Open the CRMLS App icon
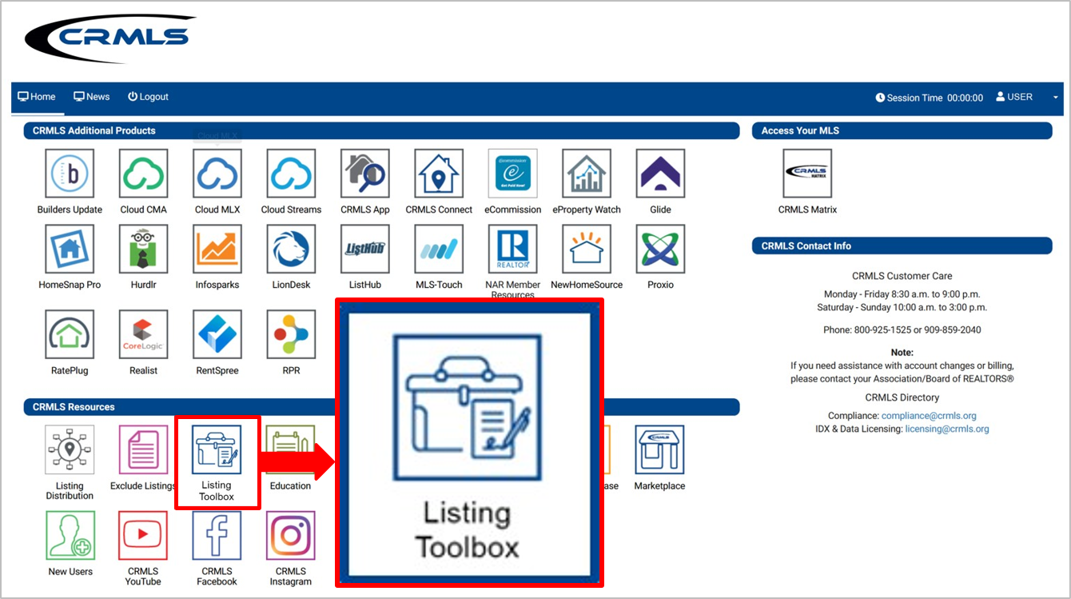1071x599 pixels. pos(365,174)
